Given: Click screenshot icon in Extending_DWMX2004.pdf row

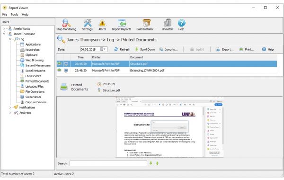Looking at the screenshot, I should 66,70.
